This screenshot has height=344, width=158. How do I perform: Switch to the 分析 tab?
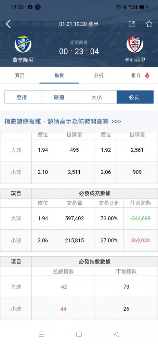tap(98, 75)
